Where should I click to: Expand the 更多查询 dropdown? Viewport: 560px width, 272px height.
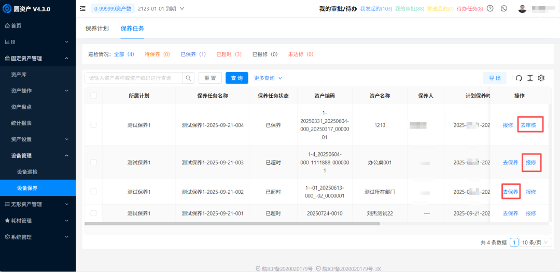(268, 78)
